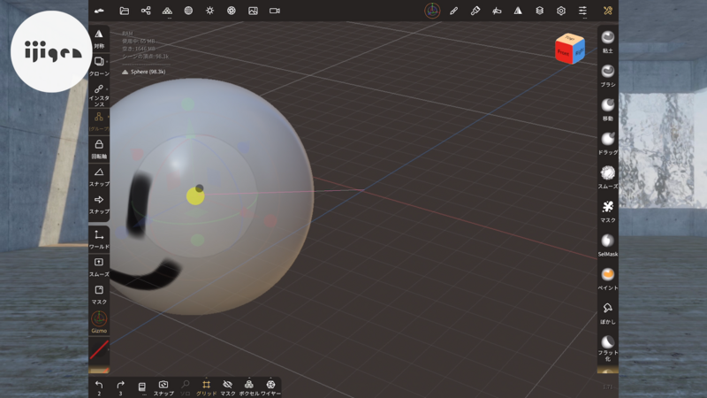Toggle 対称 symmetry in left bar
Image resolution: width=707 pixels, height=398 pixels.
point(99,38)
